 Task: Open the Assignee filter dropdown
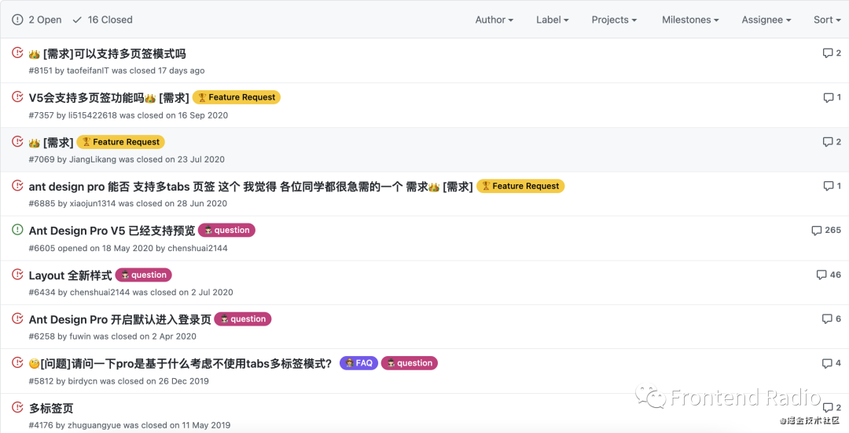point(766,20)
